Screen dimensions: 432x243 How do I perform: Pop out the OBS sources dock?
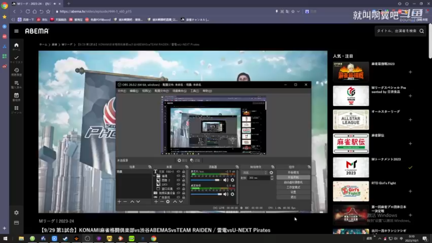pos(187,167)
